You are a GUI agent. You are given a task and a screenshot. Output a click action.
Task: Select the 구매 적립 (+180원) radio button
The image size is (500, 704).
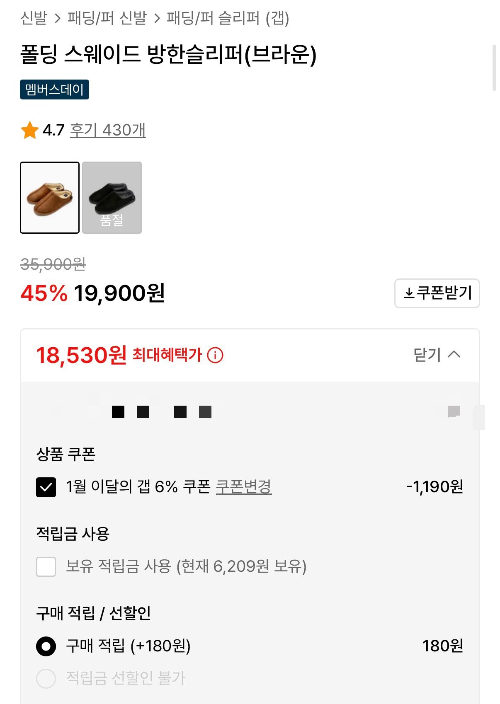pyautogui.click(x=46, y=646)
